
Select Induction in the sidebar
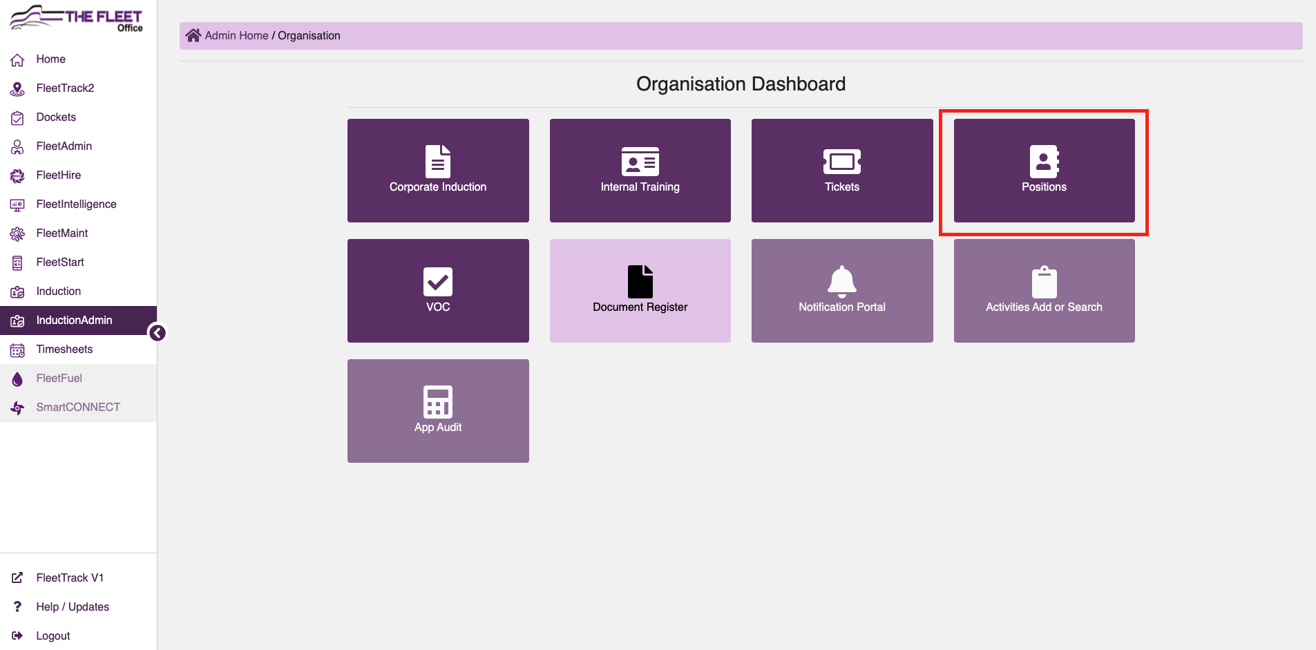point(78,291)
